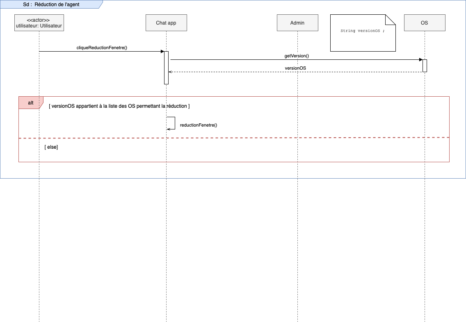
Task: Select the reductionFenetre() label
Action: [199, 125]
